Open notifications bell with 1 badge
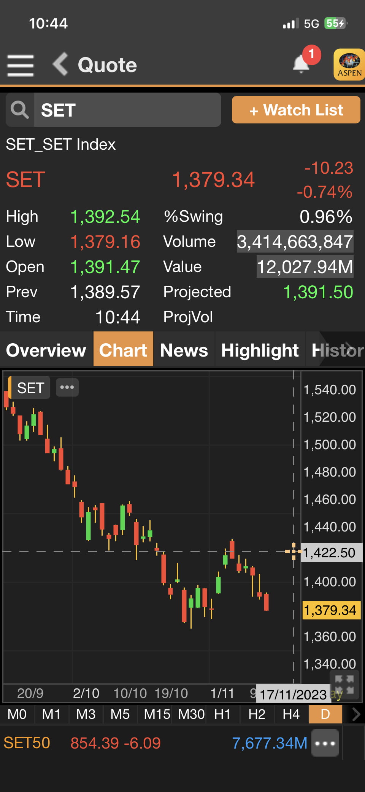Viewport: 365px width, 792px height. click(302, 63)
